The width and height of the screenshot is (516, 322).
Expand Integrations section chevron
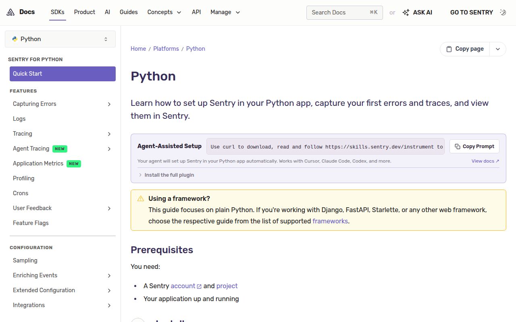pyautogui.click(x=109, y=305)
